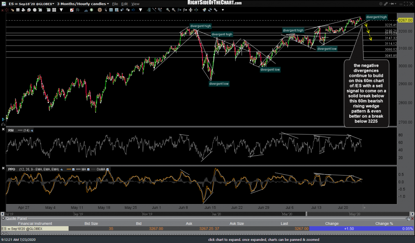Redo the last chart action
The height and width of the screenshot is (243, 415).
[128, 10]
